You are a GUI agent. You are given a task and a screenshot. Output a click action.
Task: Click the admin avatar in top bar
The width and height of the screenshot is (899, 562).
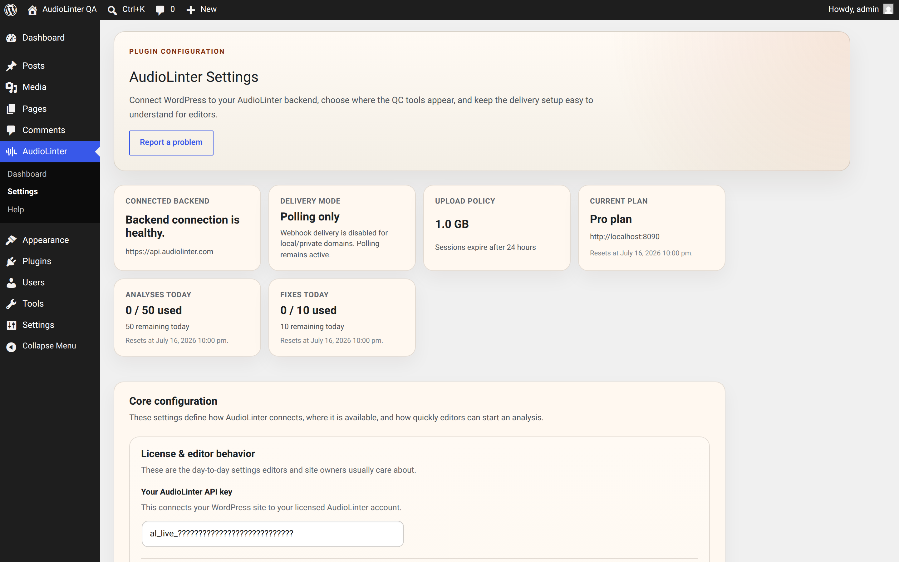pyautogui.click(x=888, y=9)
